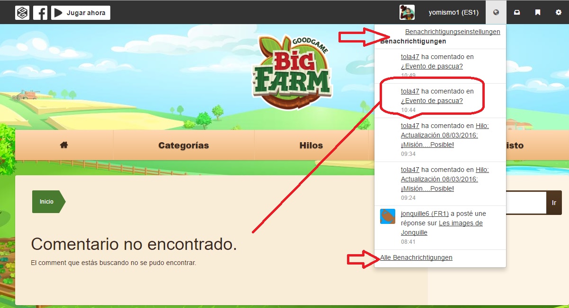Open the Categorías tab
This screenshot has width=569, height=308.
(x=184, y=145)
